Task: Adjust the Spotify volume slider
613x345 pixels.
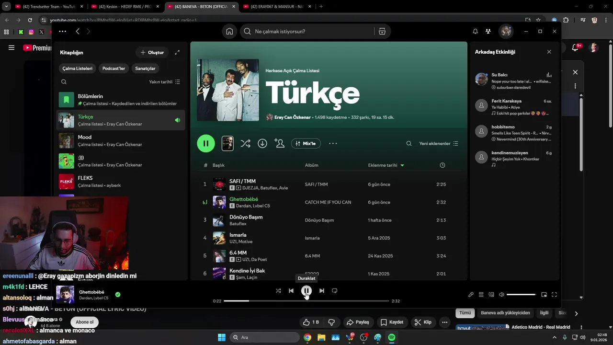Action: click(521, 295)
